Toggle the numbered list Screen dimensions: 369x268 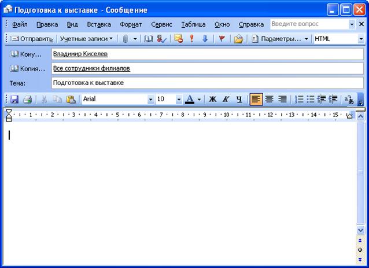tap(299, 99)
